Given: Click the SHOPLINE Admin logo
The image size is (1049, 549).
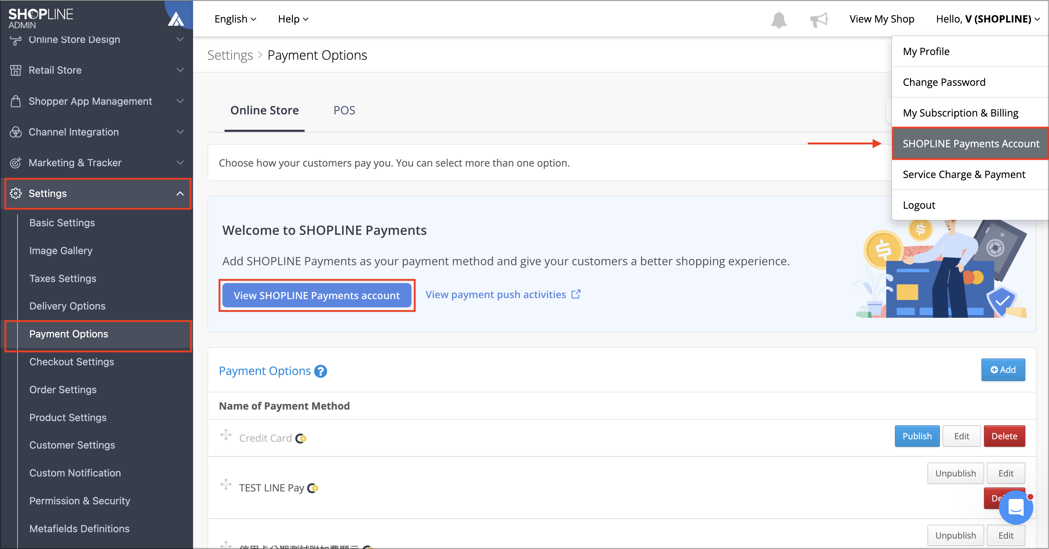Looking at the screenshot, I should click(x=41, y=18).
